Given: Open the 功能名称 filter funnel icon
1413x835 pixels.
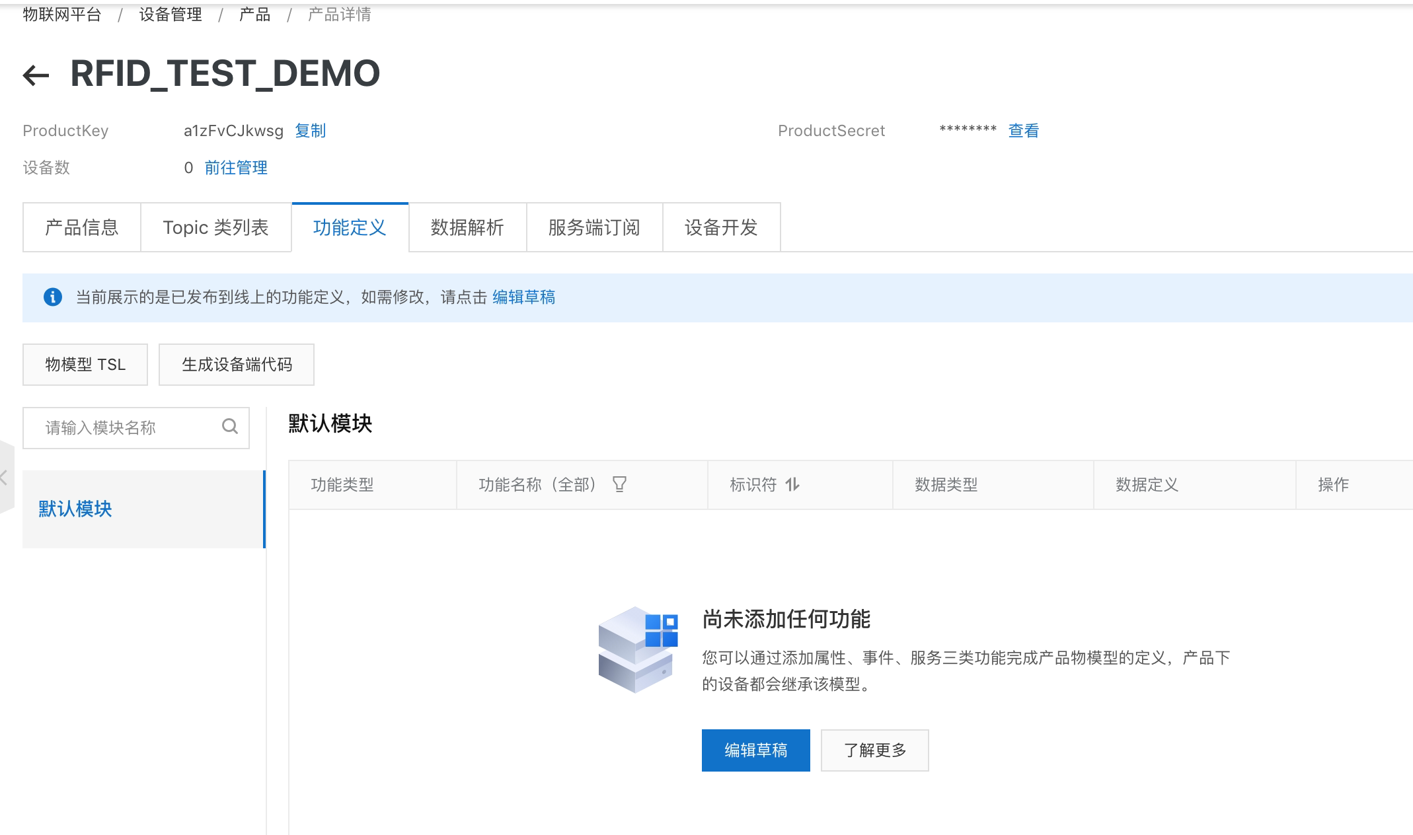Looking at the screenshot, I should pos(619,484).
